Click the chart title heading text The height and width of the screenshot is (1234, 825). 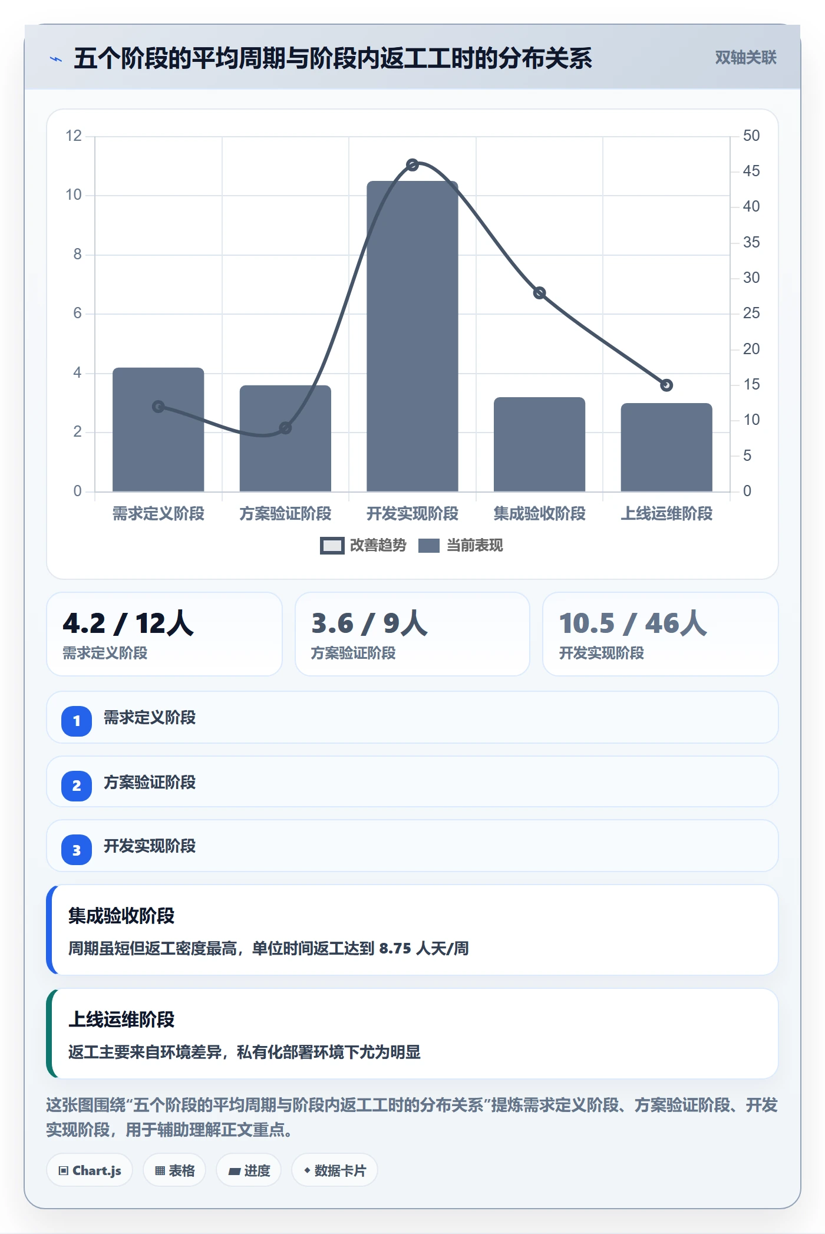coord(333,58)
